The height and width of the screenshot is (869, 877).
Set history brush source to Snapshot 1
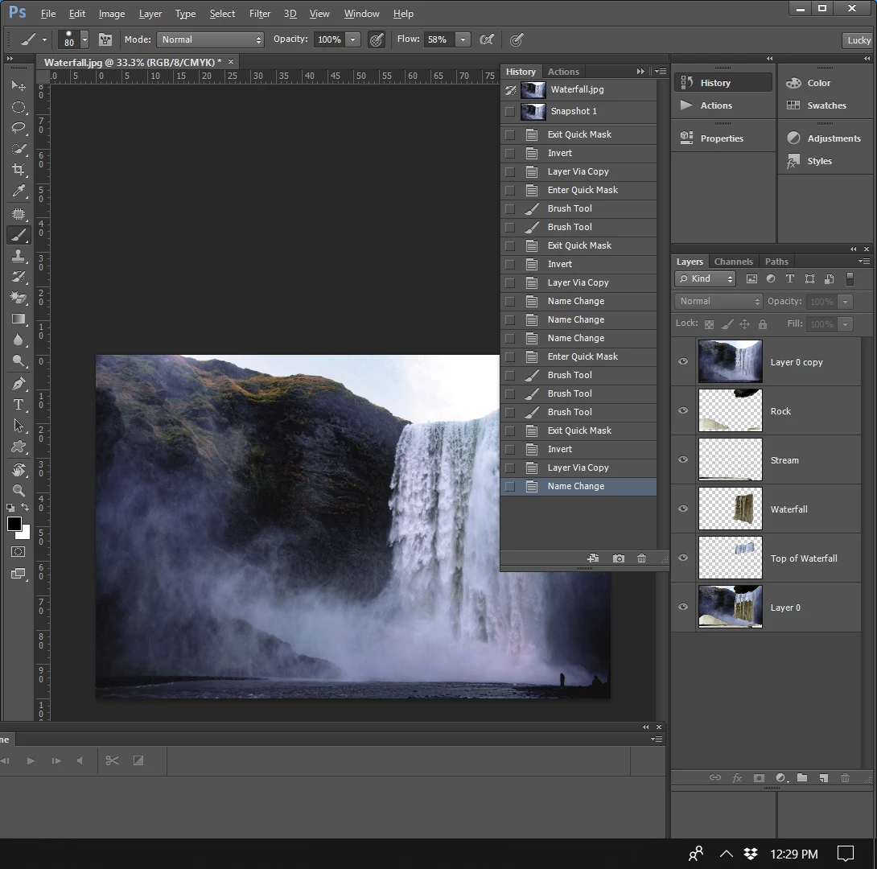[x=510, y=111]
